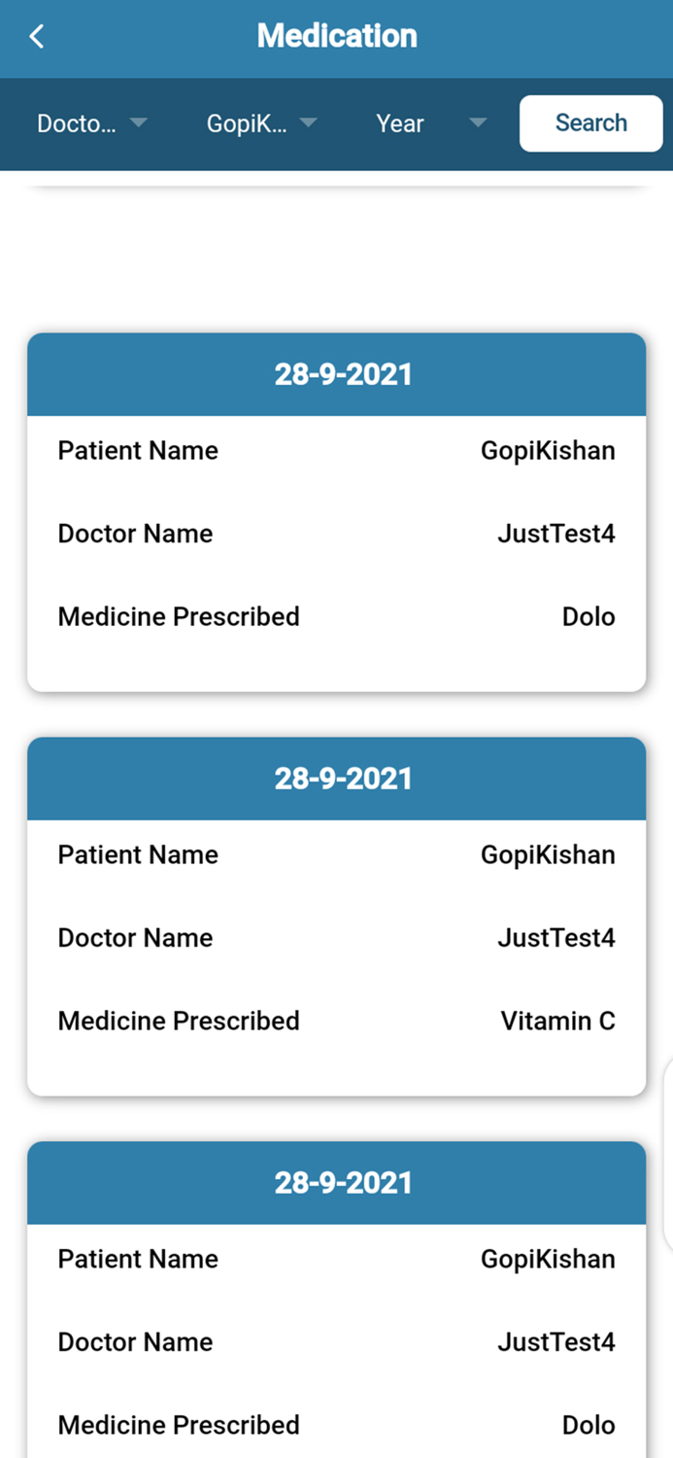This screenshot has width=673, height=1458.
Task: Tap the Dolo medicine entry
Action: pyautogui.click(x=589, y=616)
